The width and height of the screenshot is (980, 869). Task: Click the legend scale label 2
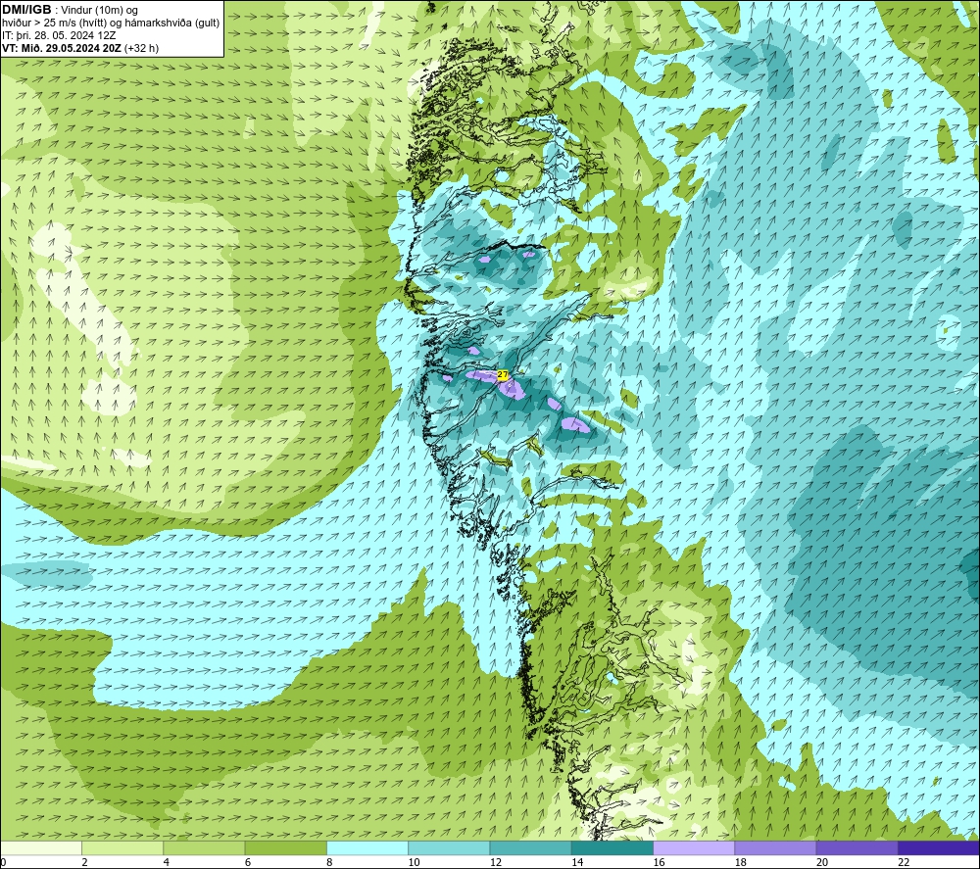coord(84,862)
